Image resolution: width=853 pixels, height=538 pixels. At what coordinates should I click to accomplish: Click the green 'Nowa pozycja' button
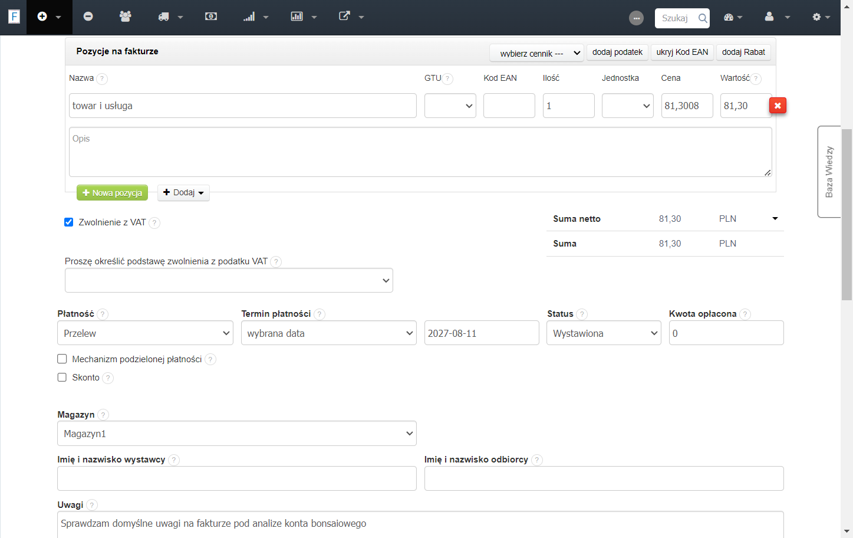pos(112,193)
